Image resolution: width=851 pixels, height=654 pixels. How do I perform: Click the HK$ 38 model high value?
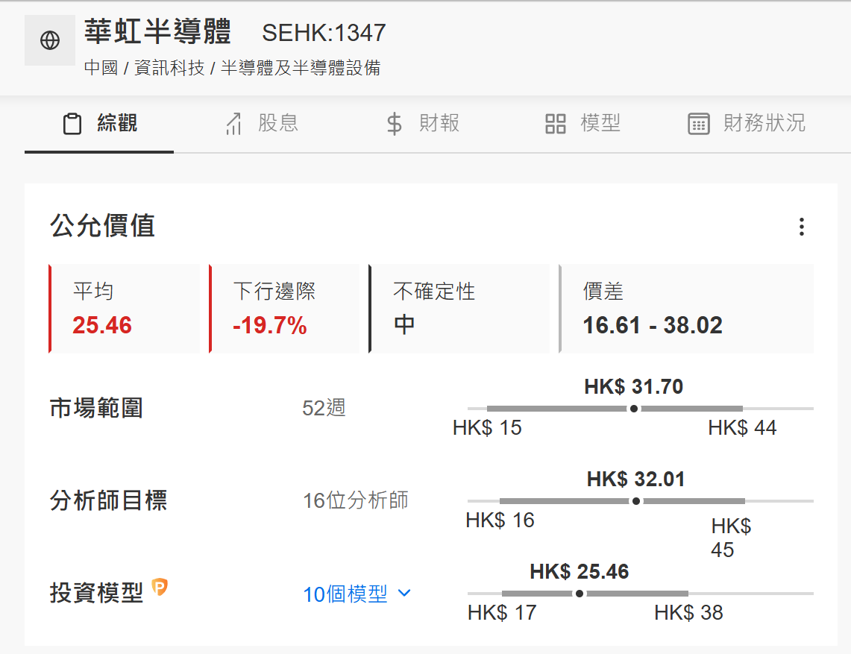(x=688, y=613)
